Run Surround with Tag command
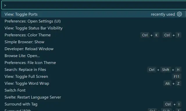Image resolution: width=186 pixels, height=111 pixels. point(93,104)
